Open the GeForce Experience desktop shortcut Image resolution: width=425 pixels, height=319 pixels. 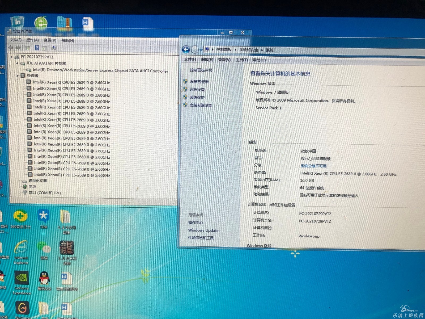22,283
